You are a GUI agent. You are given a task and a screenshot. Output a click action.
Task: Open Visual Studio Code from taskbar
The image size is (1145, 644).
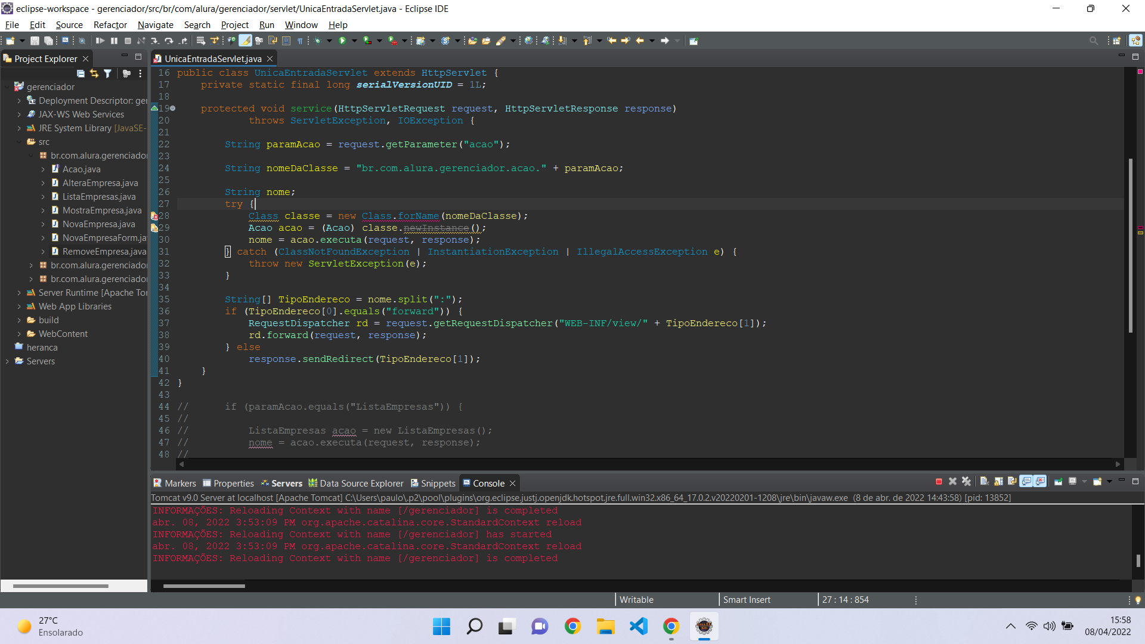(x=638, y=626)
